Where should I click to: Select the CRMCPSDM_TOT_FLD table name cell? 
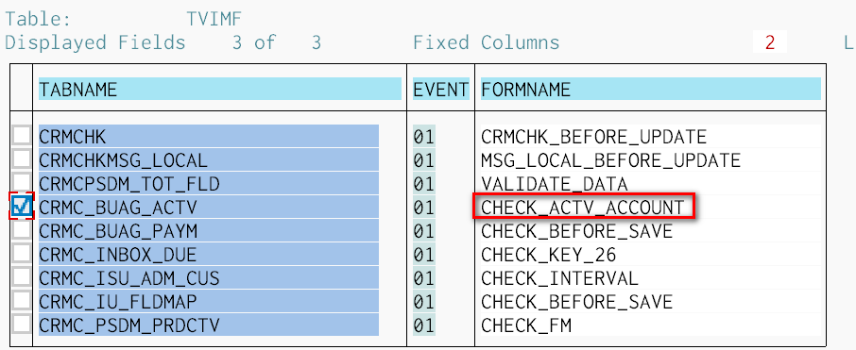click(x=209, y=184)
